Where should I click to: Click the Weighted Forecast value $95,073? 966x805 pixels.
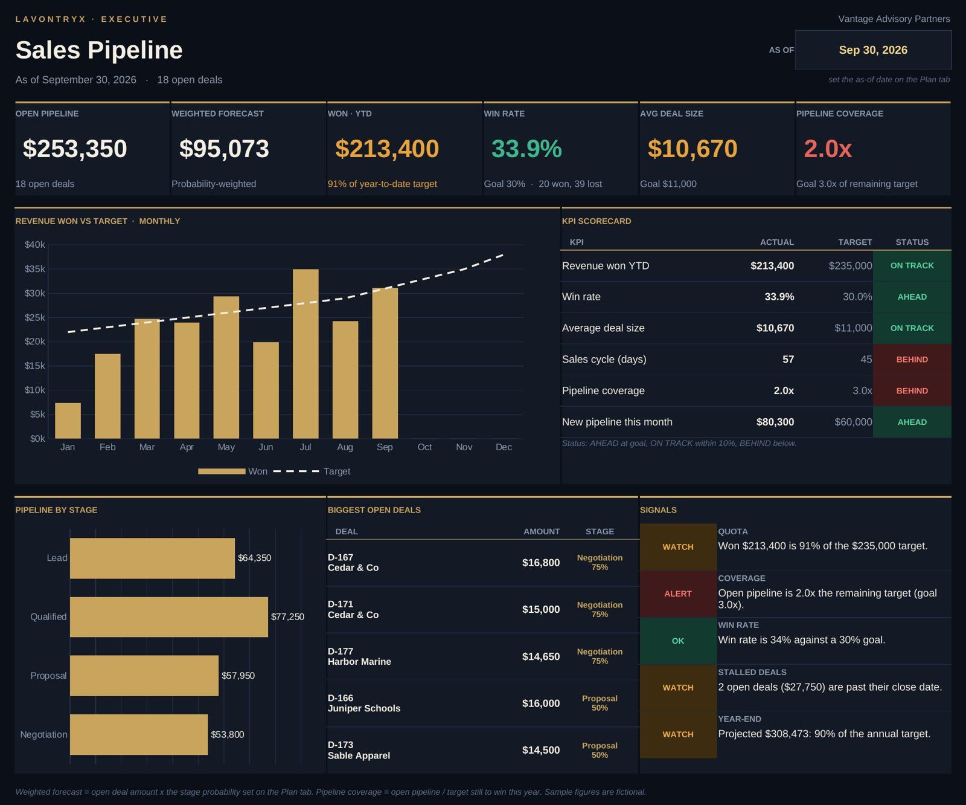point(224,149)
